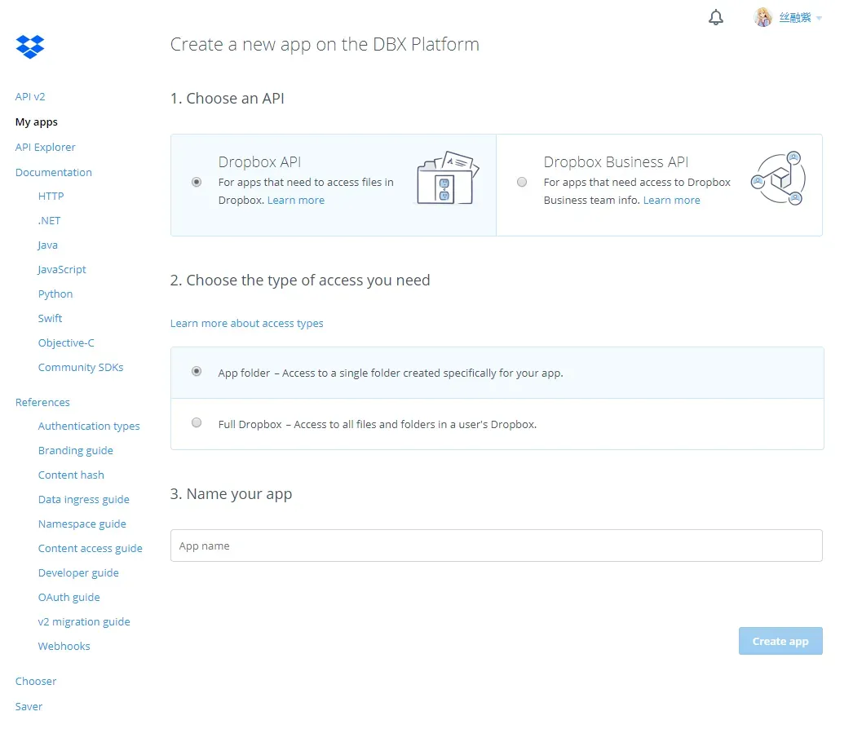Open the notifications bell
The image size is (853, 729).
(x=716, y=17)
